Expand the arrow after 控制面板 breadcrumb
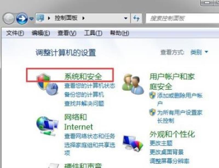This screenshot has width=219, height=168. pyautogui.click(x=83, y=18)
